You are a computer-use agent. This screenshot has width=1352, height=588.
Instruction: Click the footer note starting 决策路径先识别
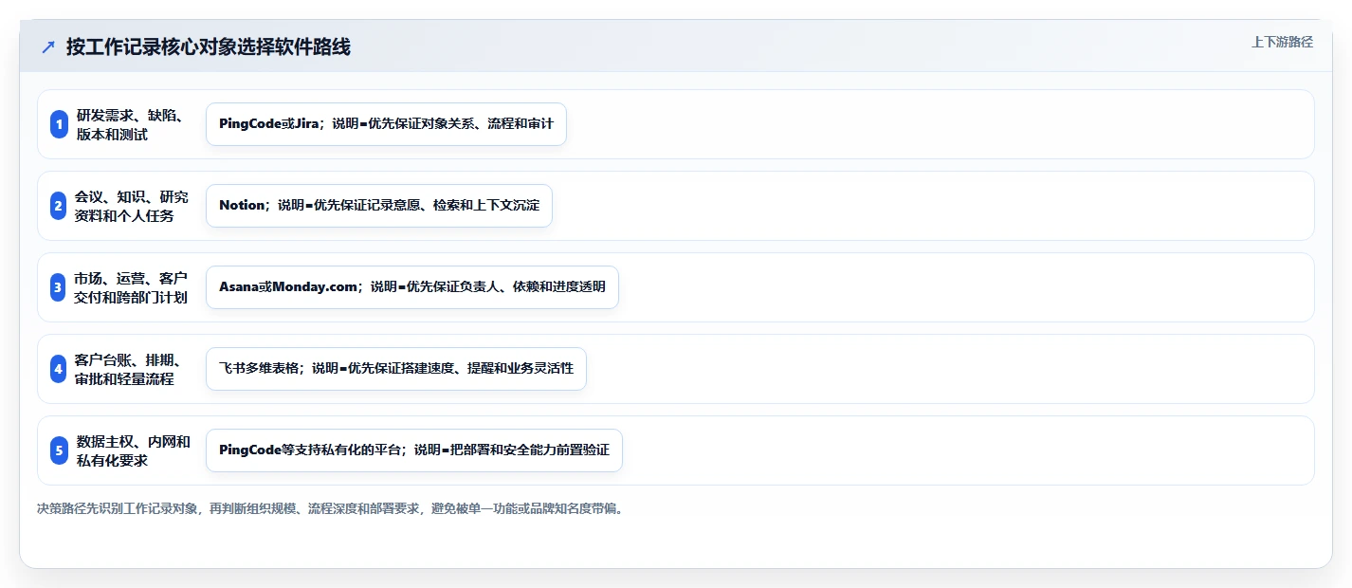330,508
